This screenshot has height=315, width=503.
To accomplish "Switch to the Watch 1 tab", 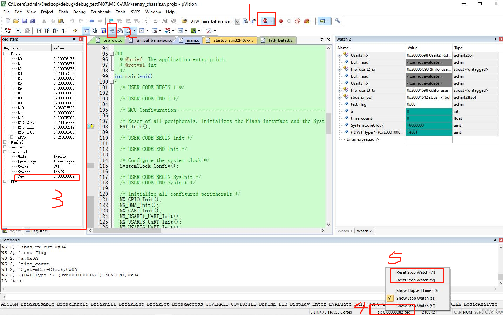I will point(345,231).
